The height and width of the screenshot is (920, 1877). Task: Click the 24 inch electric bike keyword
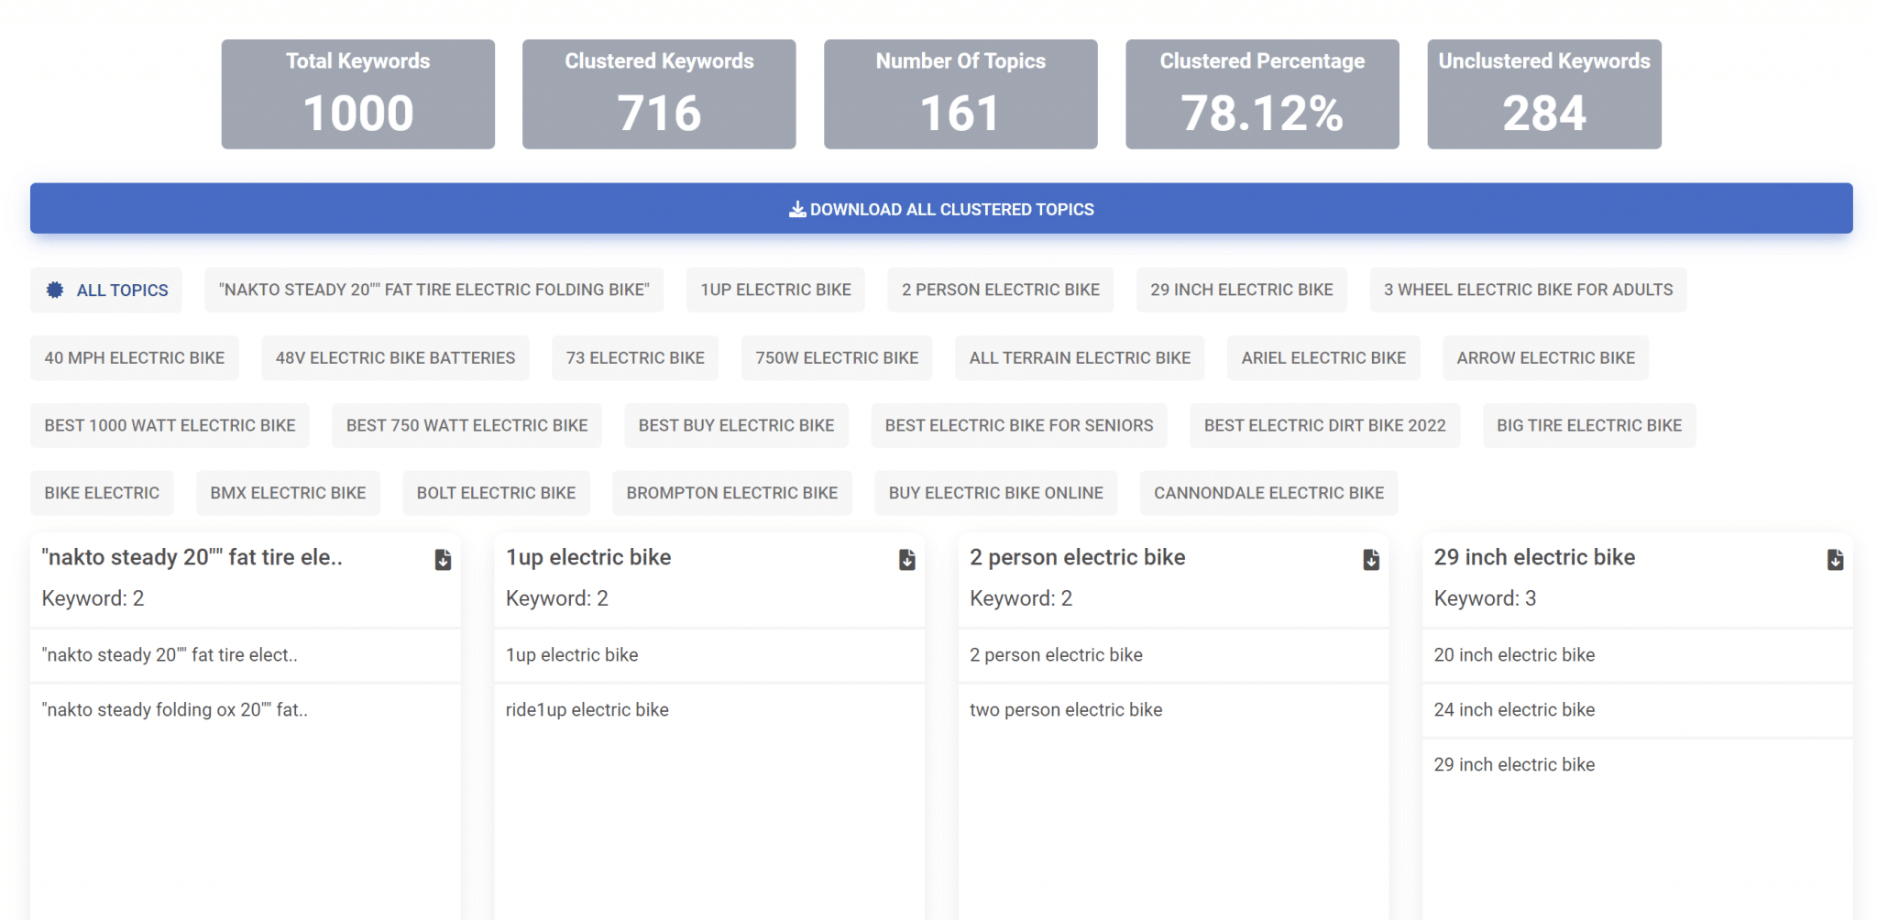coord(1514,710)
